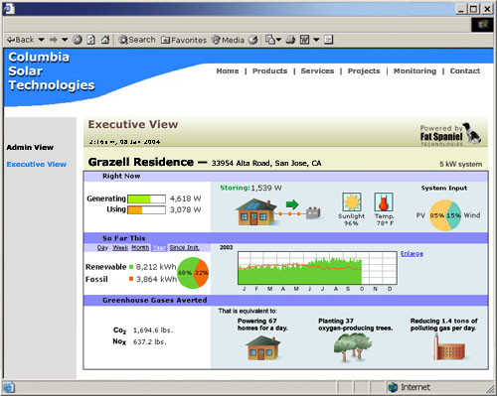497x396 pixels.
Task: Select the Month time range tab
Action: pyautogui.click(x=140, y=248)
